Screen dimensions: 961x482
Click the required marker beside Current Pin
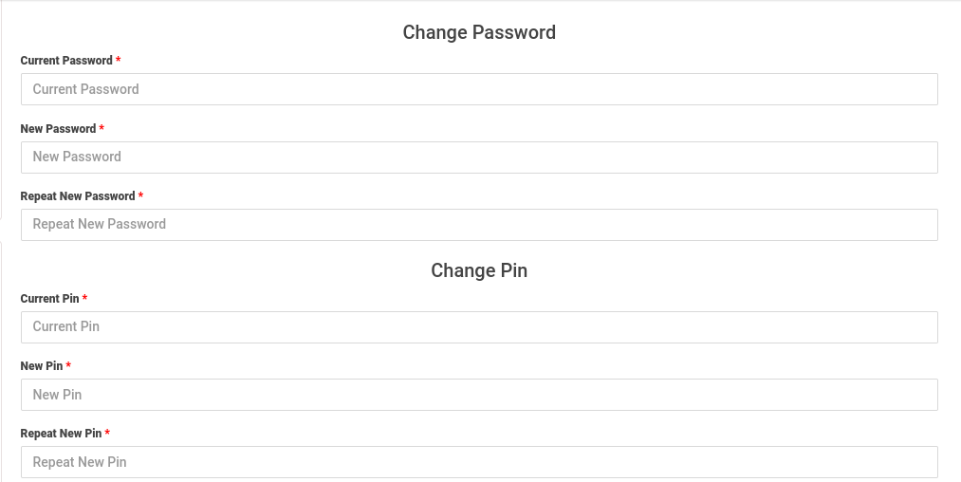(85, 298)
